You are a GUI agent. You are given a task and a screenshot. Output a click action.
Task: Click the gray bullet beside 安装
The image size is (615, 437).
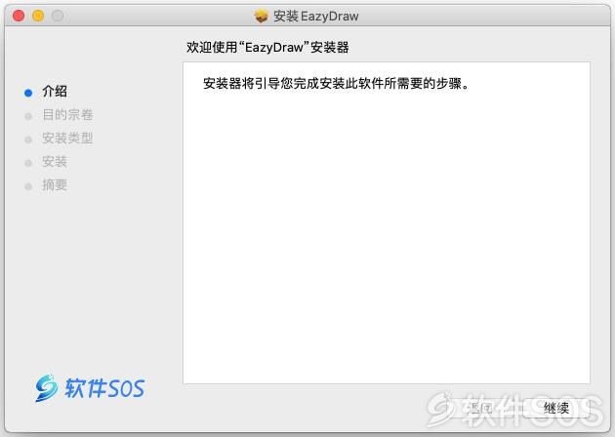click(x=28, y=163)
